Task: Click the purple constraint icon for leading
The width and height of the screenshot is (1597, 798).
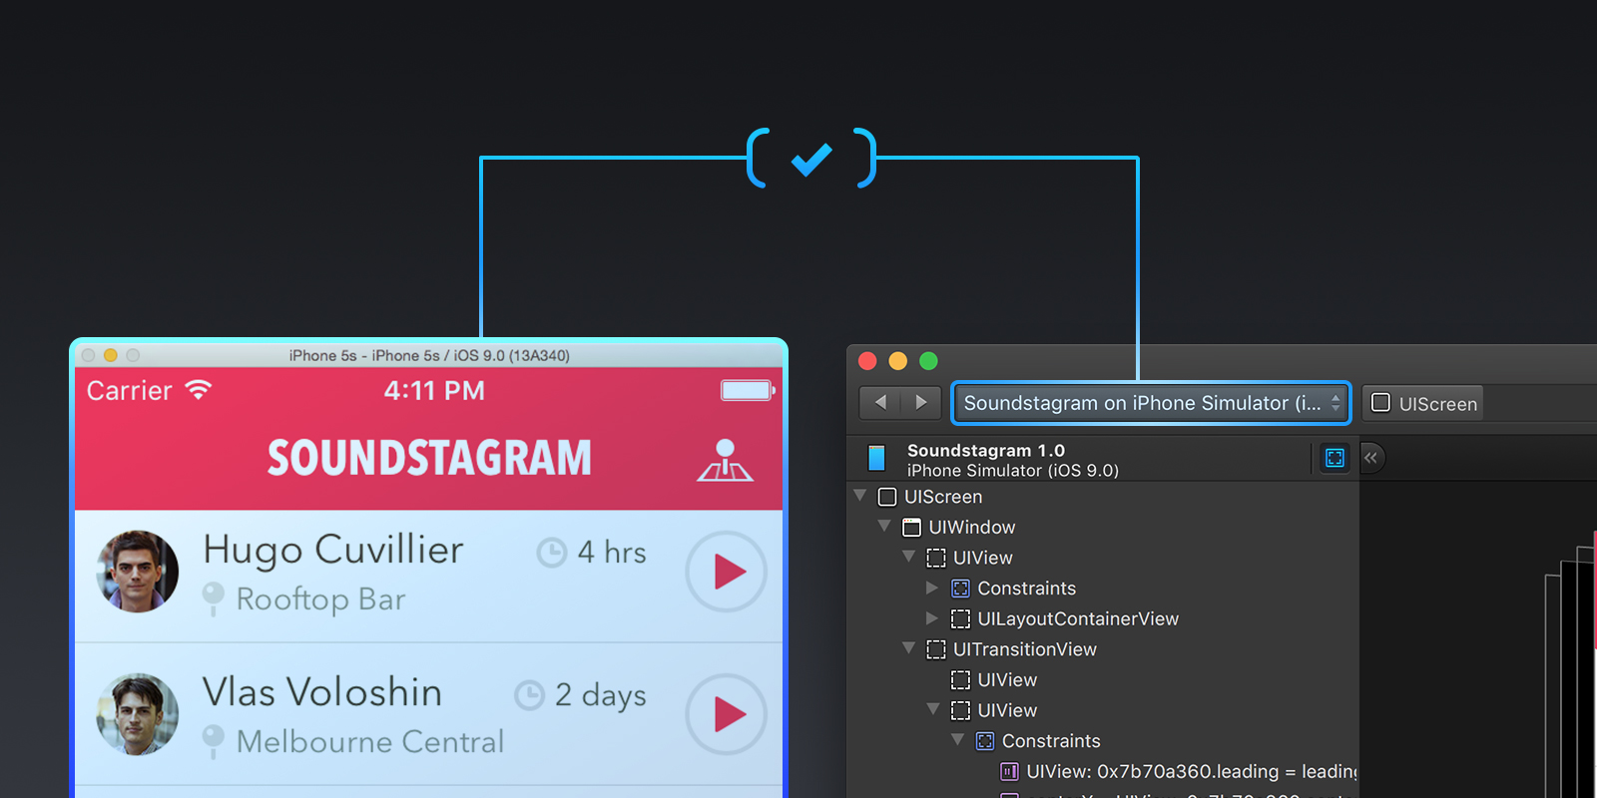Action: click(1009, 772)
